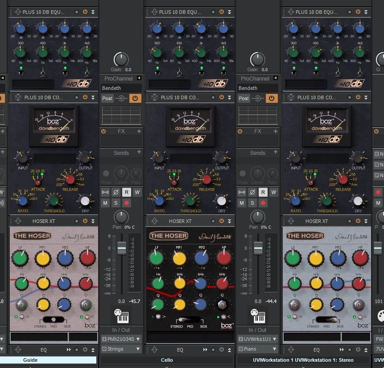Mute the Strings channel
The height and width of the screenshot is (368, 384).
pos(106,203)
